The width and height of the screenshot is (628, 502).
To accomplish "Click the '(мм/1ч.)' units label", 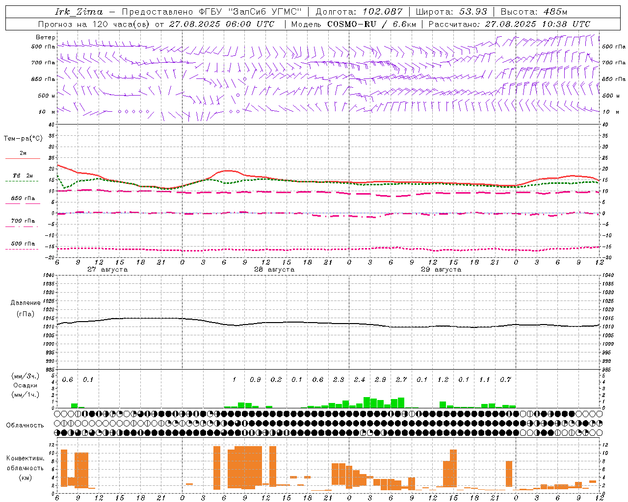I will (26, 395).
